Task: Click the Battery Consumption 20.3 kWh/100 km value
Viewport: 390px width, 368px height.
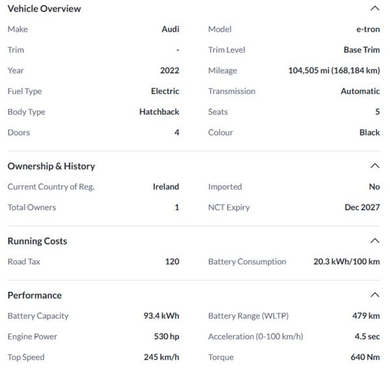Action: [x=346, y=262]
